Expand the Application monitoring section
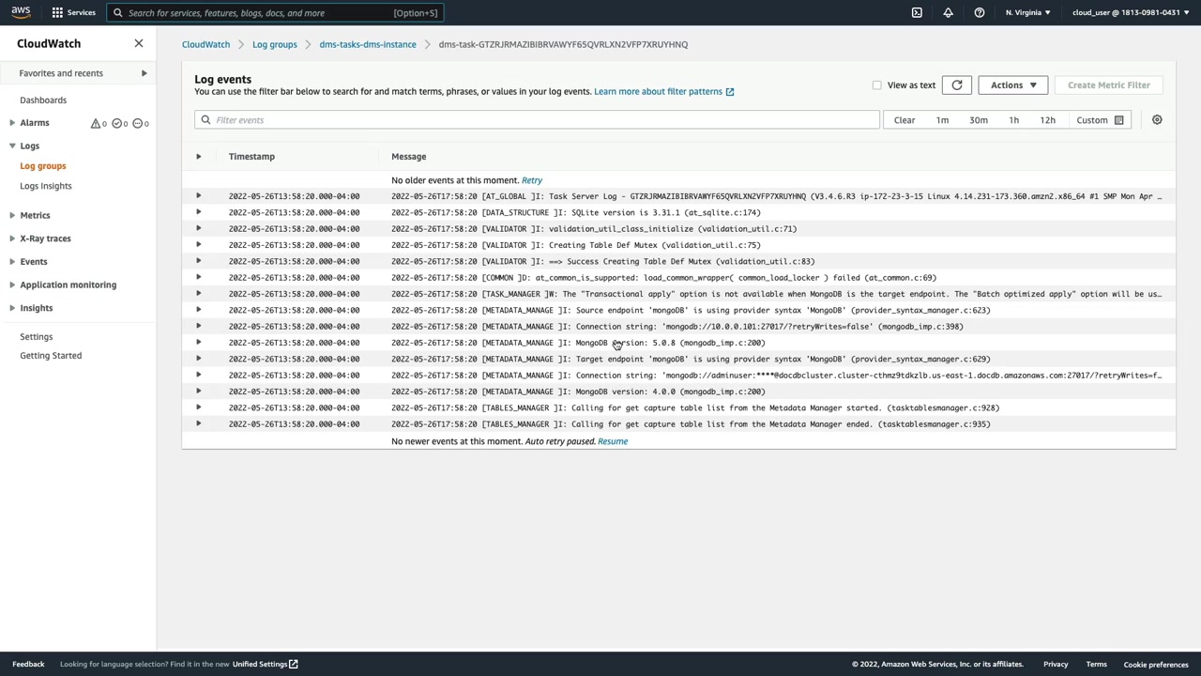 [x=12, y=284]
